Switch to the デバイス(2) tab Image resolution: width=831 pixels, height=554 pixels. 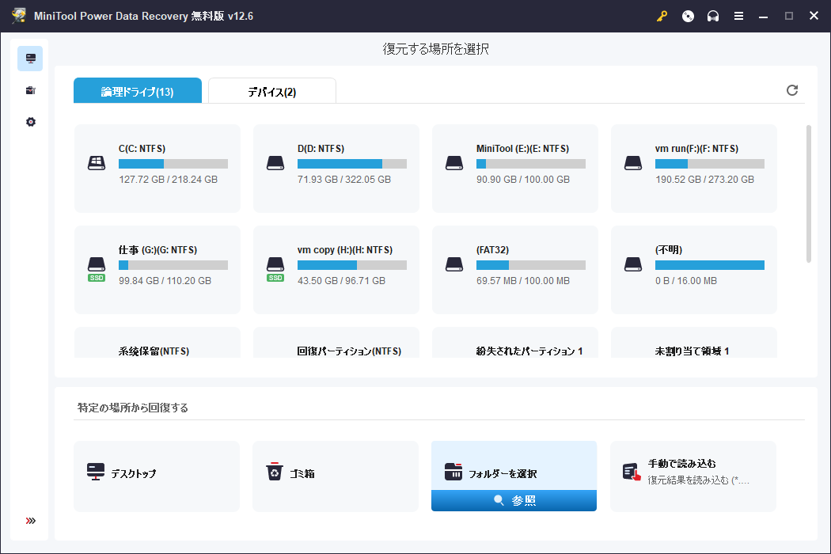pos(271,90)
